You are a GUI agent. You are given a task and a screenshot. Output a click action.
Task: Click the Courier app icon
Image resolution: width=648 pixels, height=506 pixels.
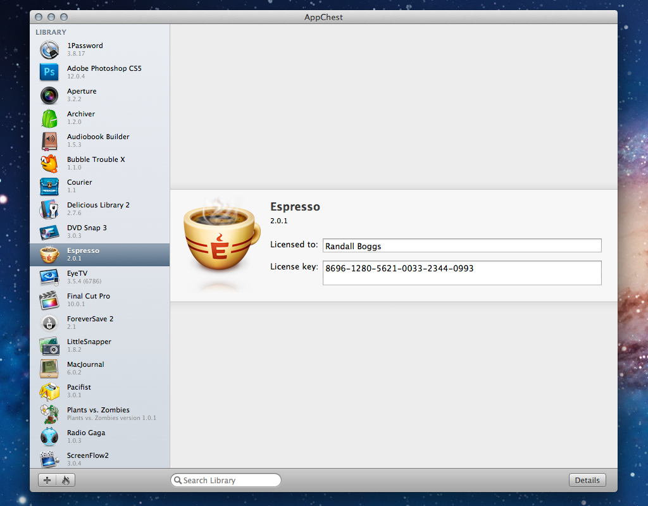click(x=49, y=187)
